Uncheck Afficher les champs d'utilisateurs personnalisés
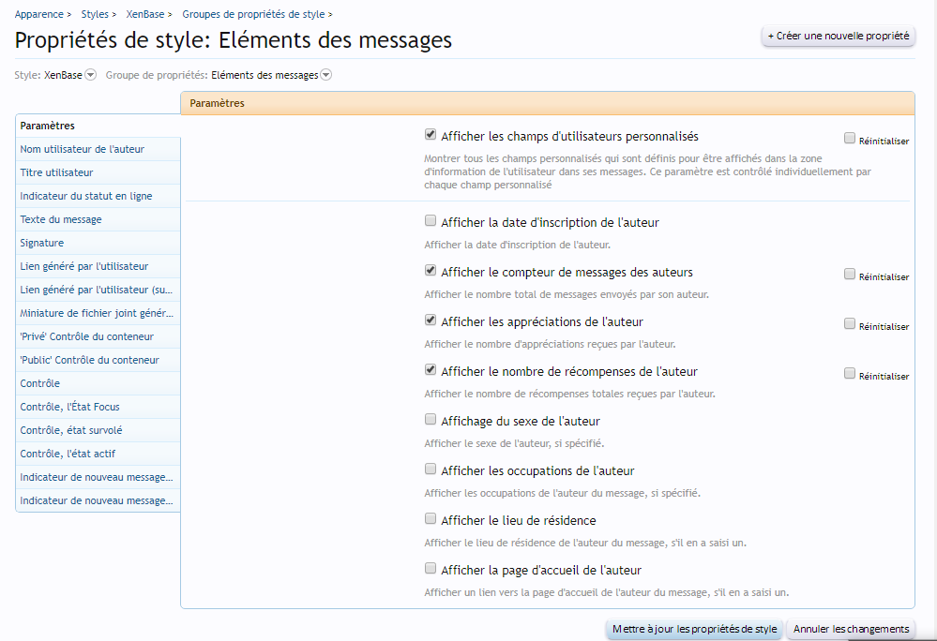Image resolution: width=937 pixels, height=641 pixels. click(x=431, y=135)
